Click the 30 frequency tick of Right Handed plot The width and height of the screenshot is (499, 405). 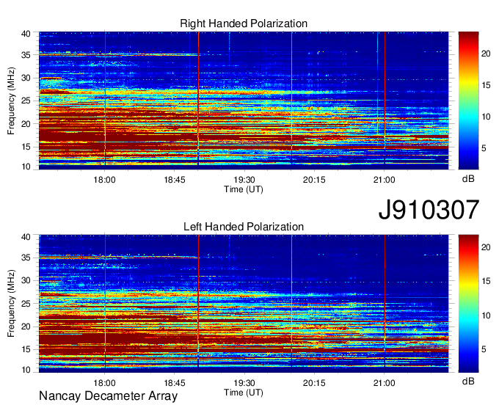(x=26, y=78)
